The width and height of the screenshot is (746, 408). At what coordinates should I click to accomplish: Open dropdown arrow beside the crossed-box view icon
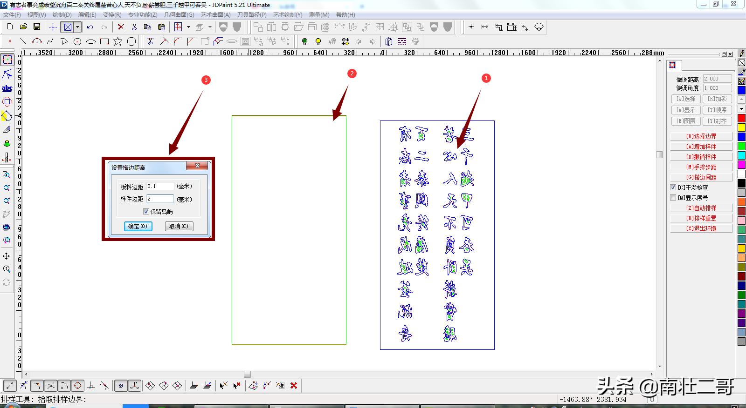click(78, 27)
